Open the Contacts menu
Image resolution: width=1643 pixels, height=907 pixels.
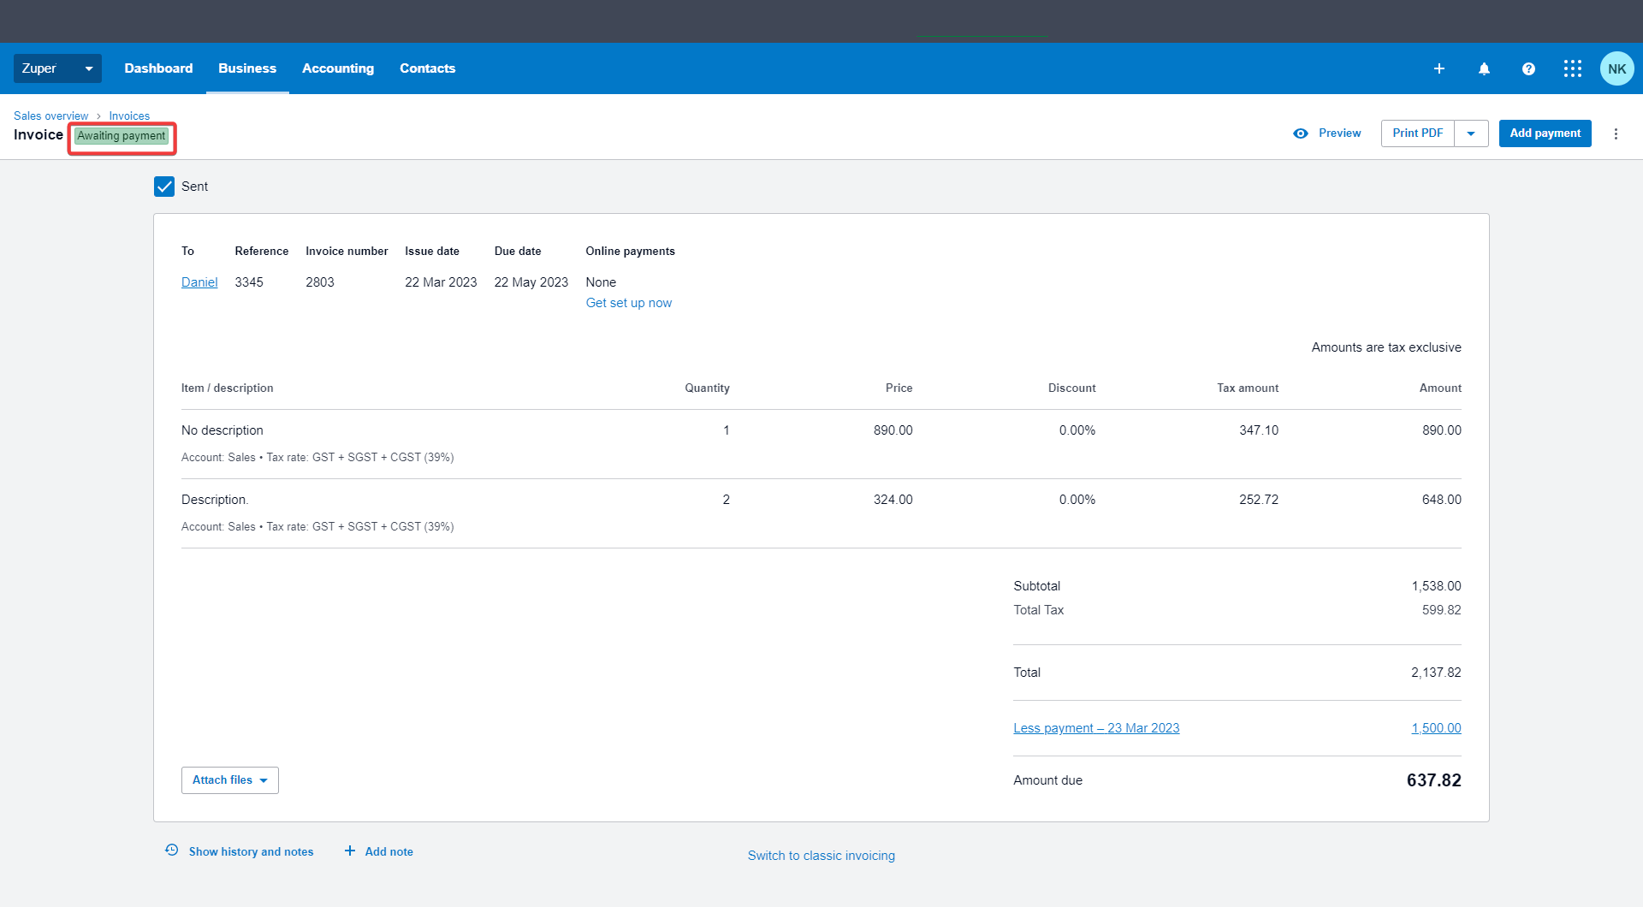[x=427, y=68]
